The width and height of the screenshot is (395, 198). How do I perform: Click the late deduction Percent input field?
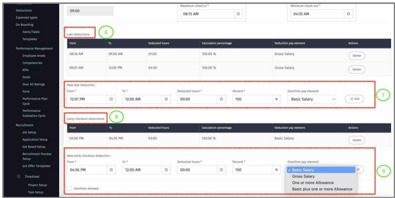tap(252, 99)
